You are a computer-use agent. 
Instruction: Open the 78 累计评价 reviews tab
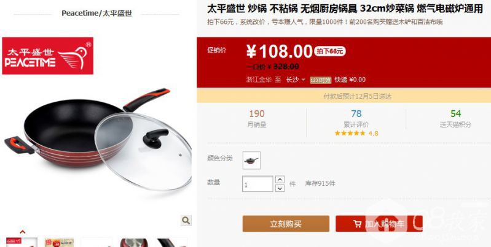(356, 119)
